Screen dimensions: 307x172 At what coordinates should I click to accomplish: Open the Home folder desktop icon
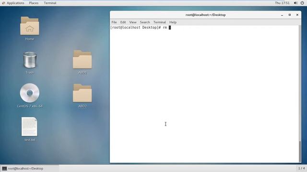point(30,26)
